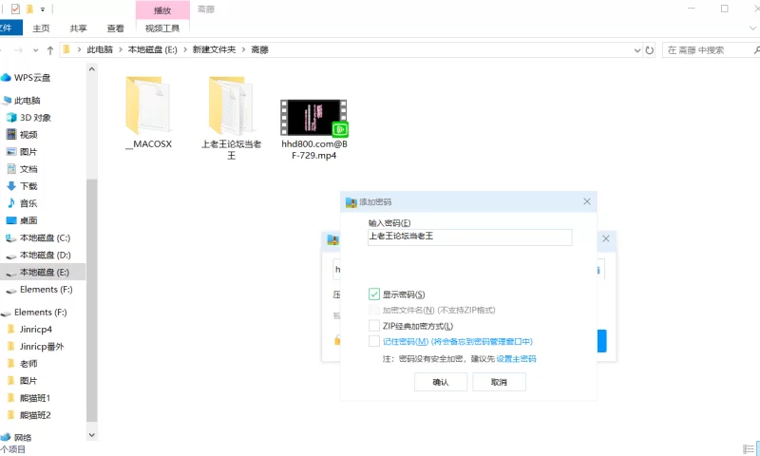Open the 视频工具 ribbon tab
This screenshot has width=760, height=456.
pyautogui.click(x=161, y=28)
